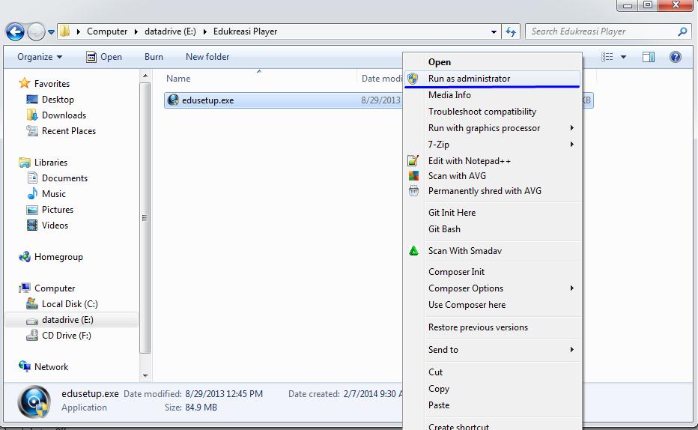698x430 pixels.
Task: Open the recent locations dropdown beside Forward
Action: click(x=51, y=32)
